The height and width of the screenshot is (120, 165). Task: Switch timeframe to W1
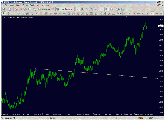click(x=157, y=14)
